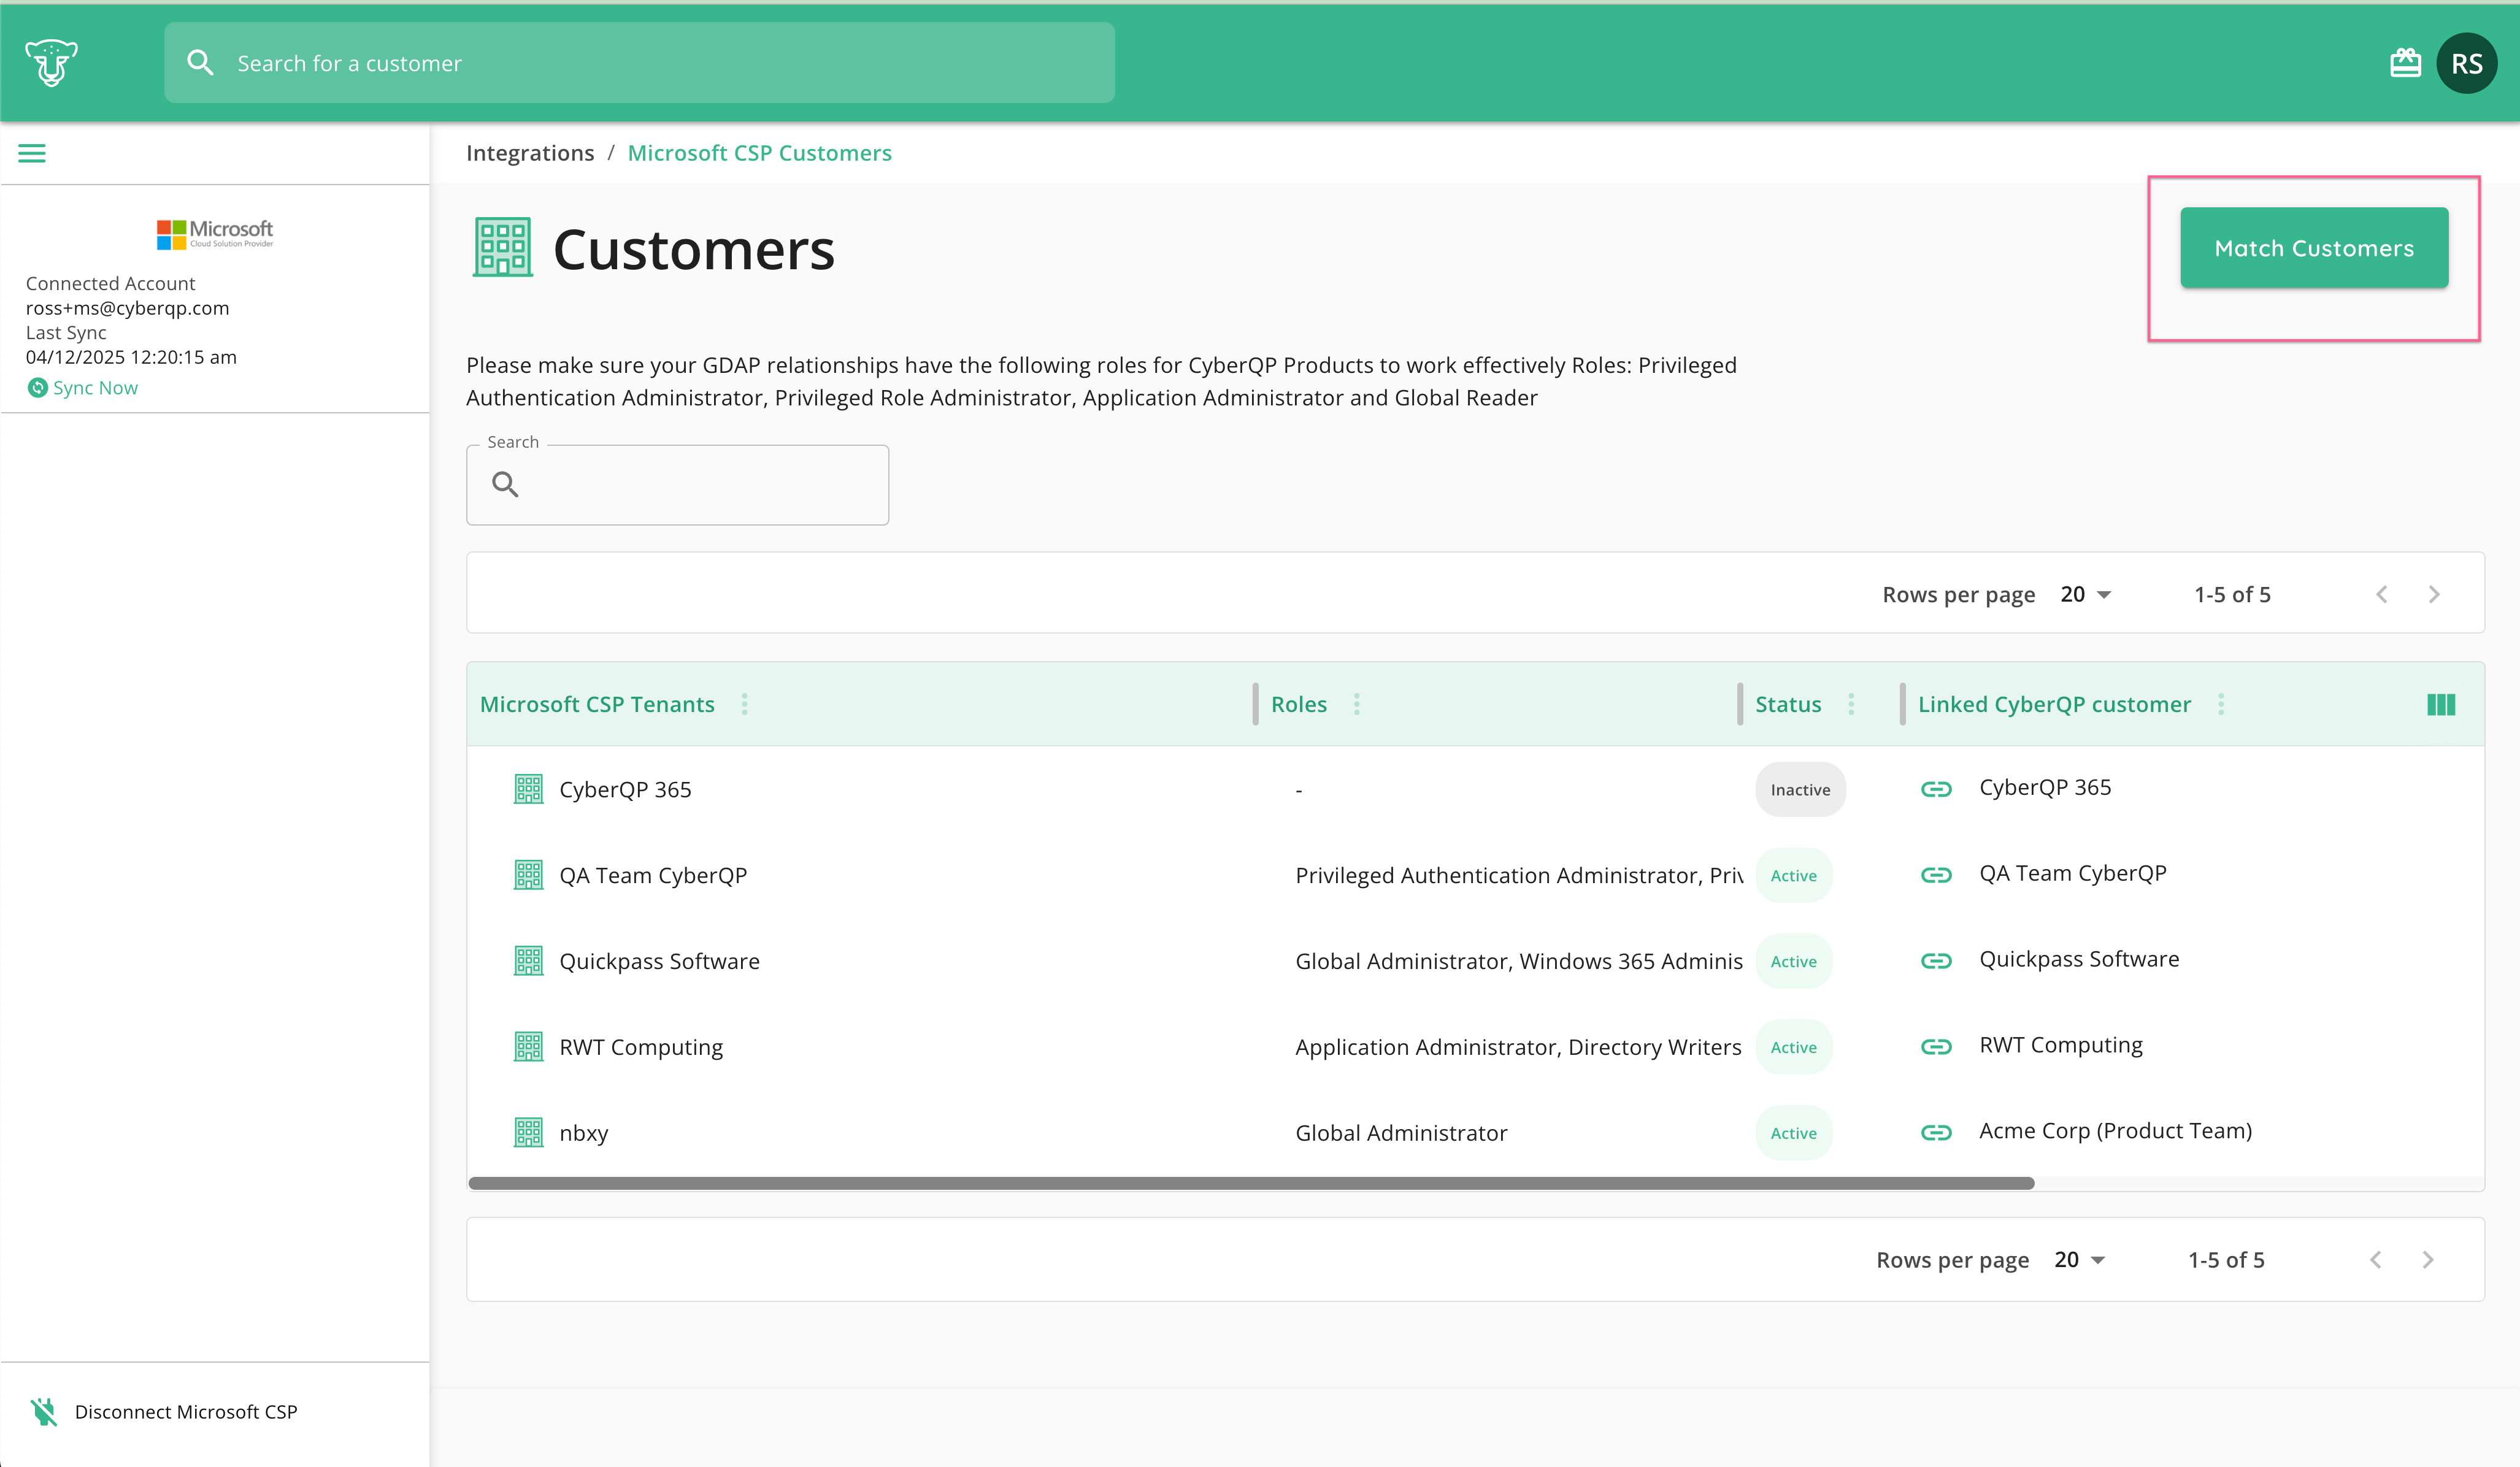Image resolution: width=2520 pixels, height=1467 pixels.
Task: Toggle the hamburger sidebar menu
Action: coord(32,153)
